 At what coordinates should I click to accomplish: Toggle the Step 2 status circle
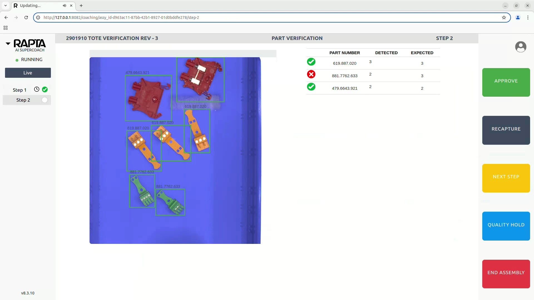click(x=44, y=100)
